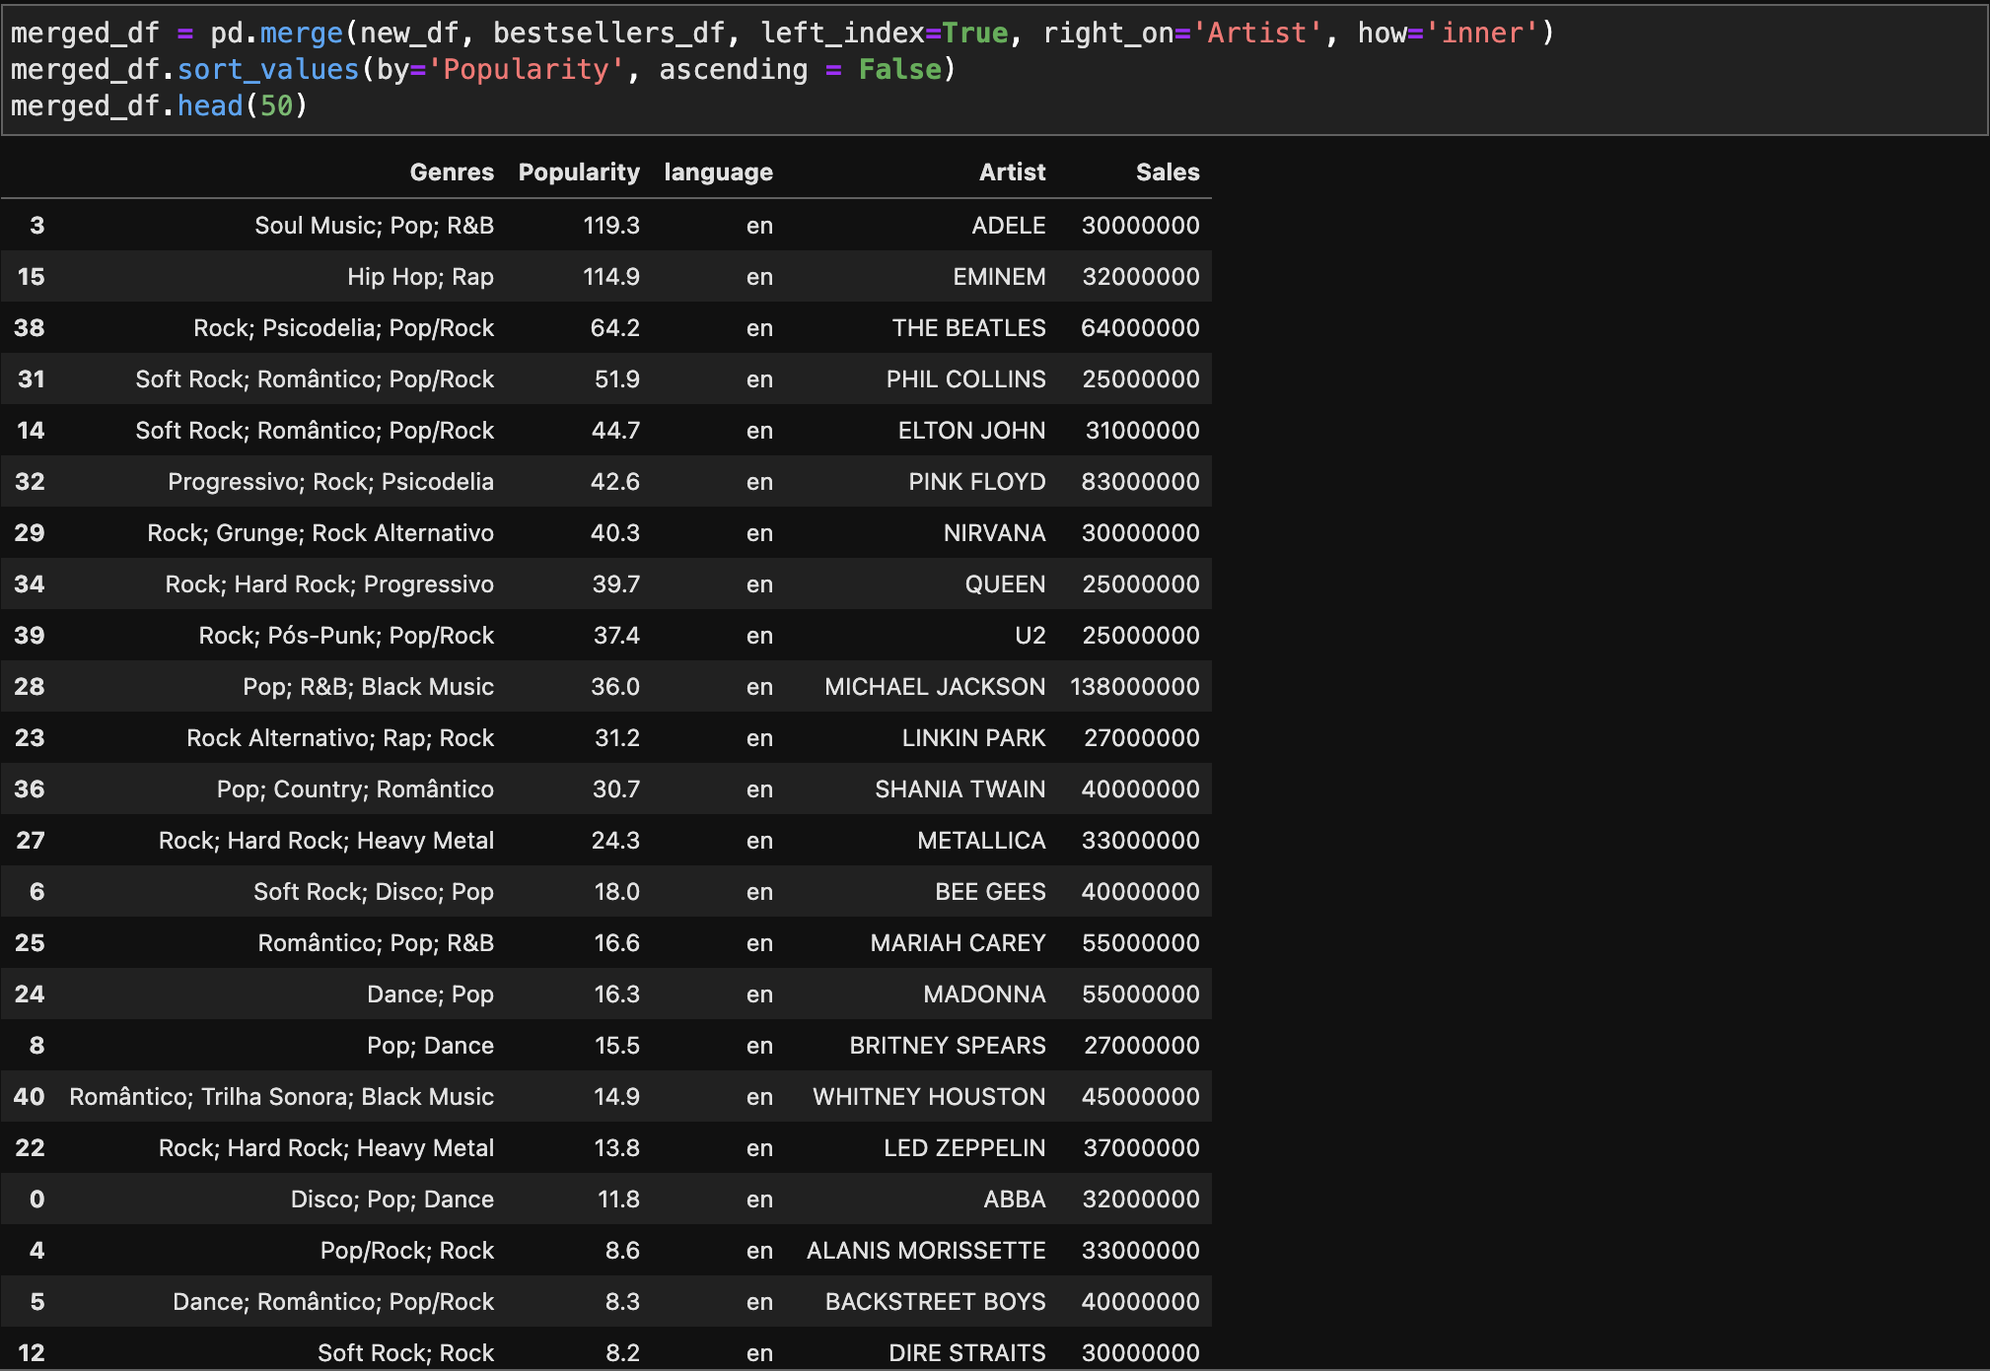
Task: Click the Hip Hop; Rap genres cell
Action: pos(421,276)
